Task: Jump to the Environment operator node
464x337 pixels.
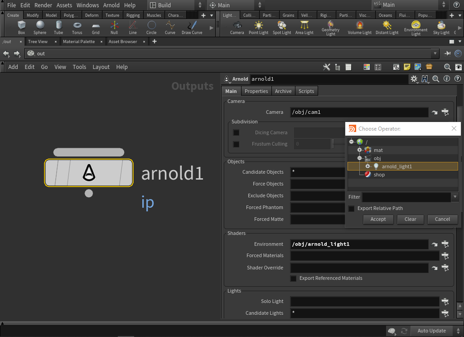Action: coord(434,244)
